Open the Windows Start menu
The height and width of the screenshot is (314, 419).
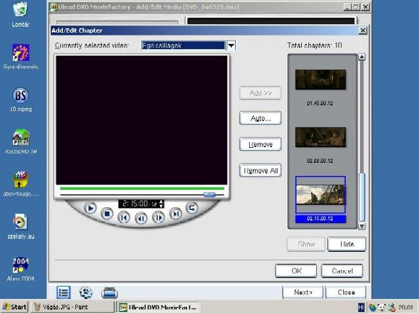[x=14, y=307]
